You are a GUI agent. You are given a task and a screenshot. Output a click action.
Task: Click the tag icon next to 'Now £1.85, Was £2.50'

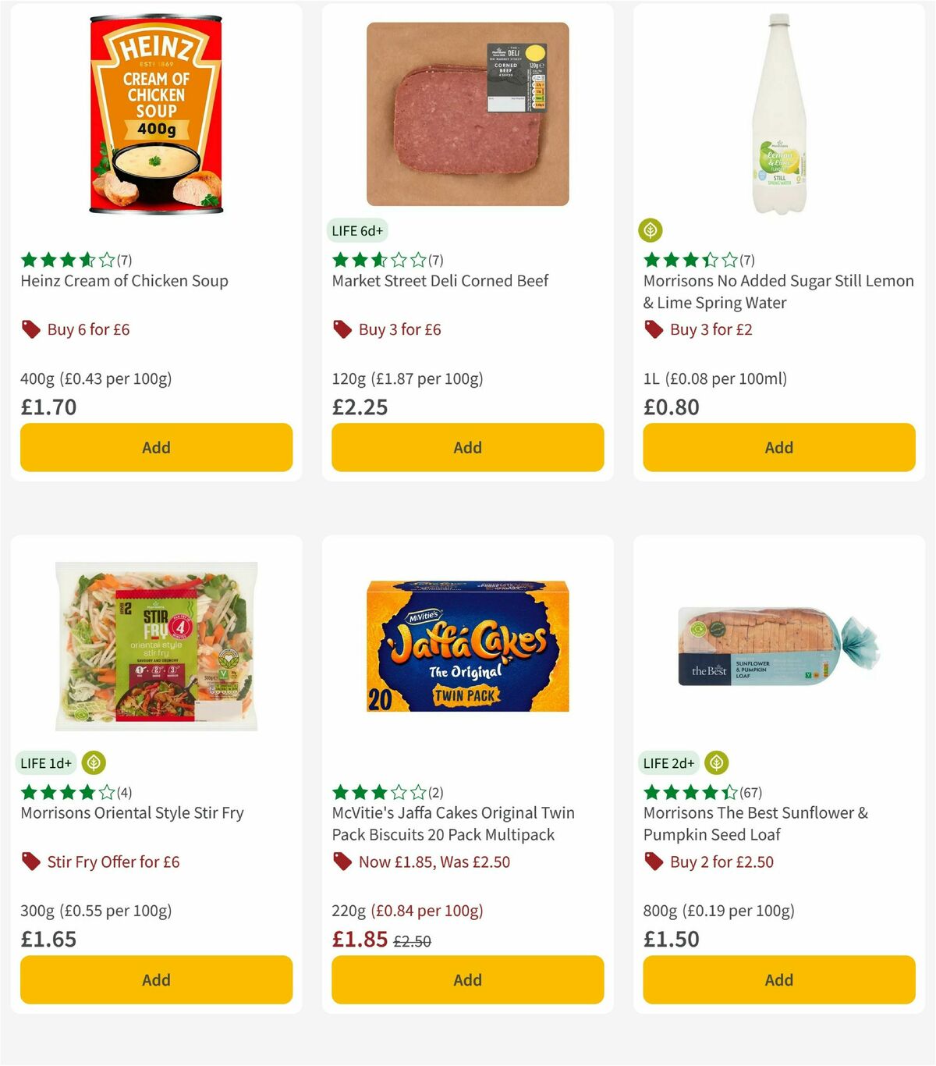(342, 862)
